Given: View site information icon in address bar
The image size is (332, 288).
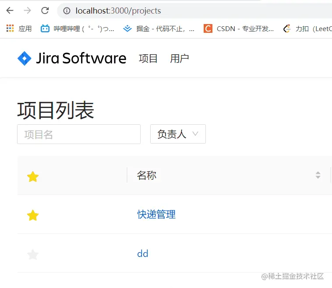Looking at the screenshot, I should [67, 11].
